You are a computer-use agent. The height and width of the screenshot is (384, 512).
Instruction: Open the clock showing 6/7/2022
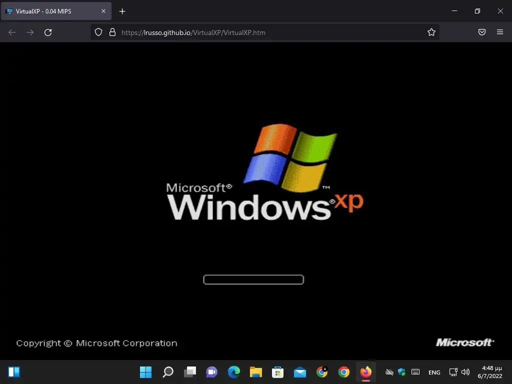(490, 372)
